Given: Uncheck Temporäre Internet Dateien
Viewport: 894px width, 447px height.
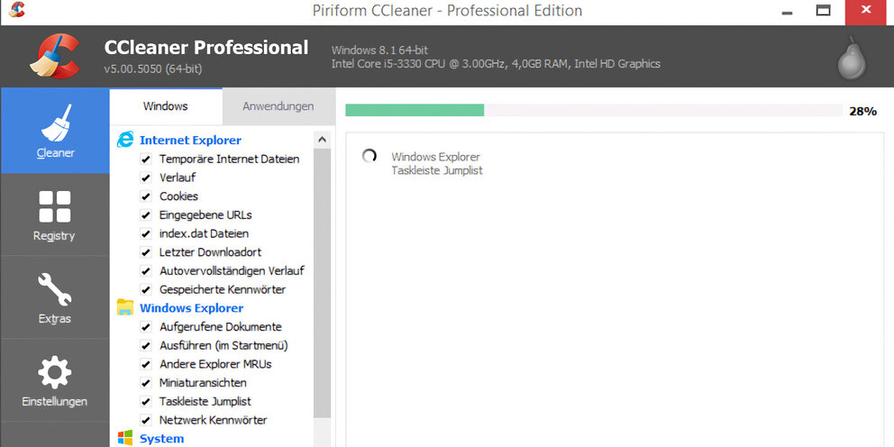Looking at the screenshot, I should 146,160.
